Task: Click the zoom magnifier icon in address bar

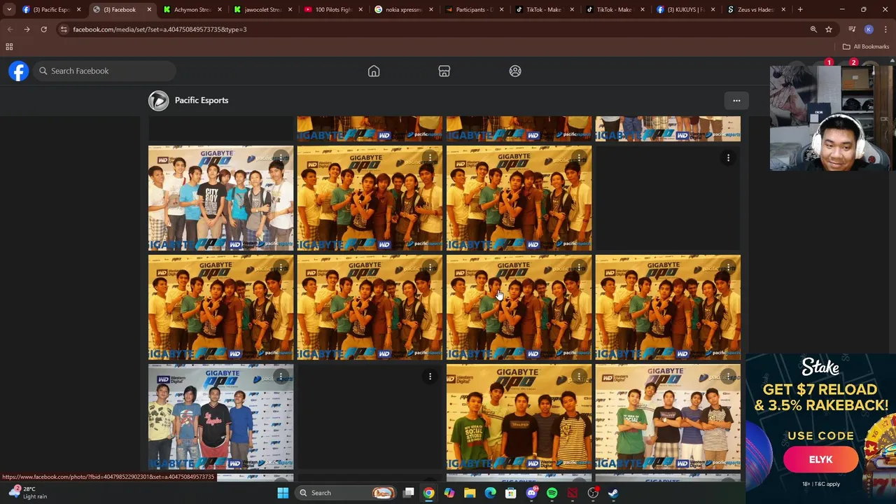Action: 813,29
